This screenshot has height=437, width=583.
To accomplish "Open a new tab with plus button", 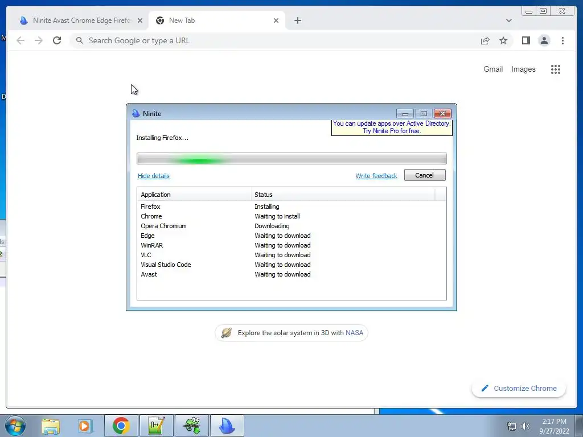I will coord(297,20).
